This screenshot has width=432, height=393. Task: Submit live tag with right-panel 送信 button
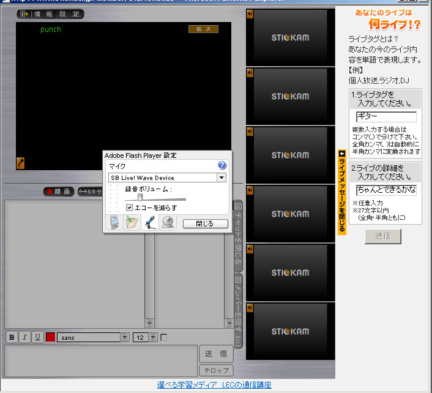point(383,236)
